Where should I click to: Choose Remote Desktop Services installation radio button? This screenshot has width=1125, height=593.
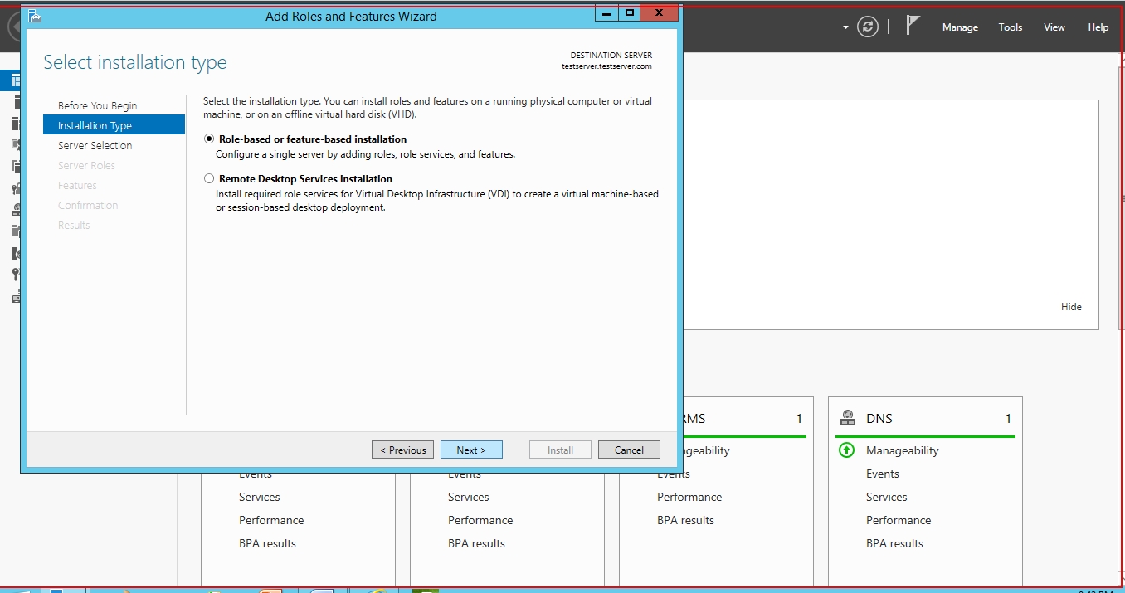209,179
